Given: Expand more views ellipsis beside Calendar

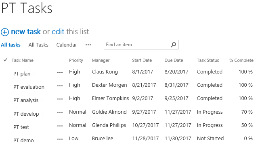Looking at the screenshot, I should pyautogui.click(x=88, y=45).
